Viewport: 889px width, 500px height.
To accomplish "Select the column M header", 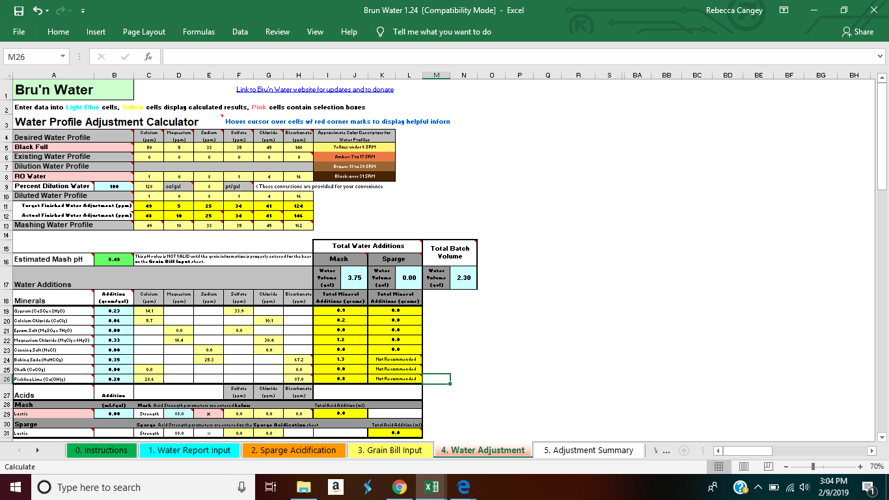I will click(437, 76).
